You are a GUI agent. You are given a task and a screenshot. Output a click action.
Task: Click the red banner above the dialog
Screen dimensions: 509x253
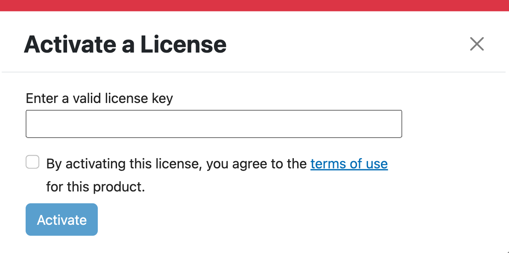pos(254,5)
